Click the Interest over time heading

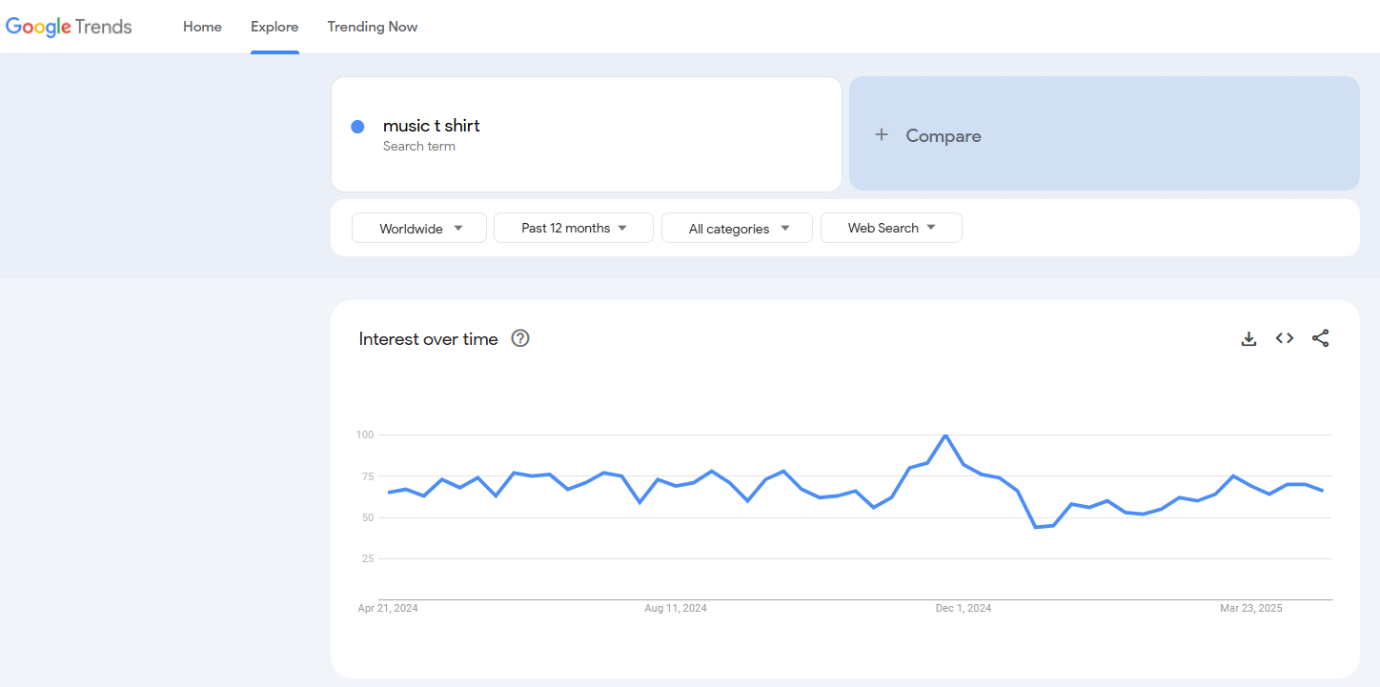pyautogui.click(x=429, y=338)
